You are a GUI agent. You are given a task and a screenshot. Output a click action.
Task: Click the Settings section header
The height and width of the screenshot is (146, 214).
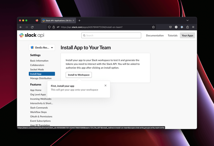point(35,55)
